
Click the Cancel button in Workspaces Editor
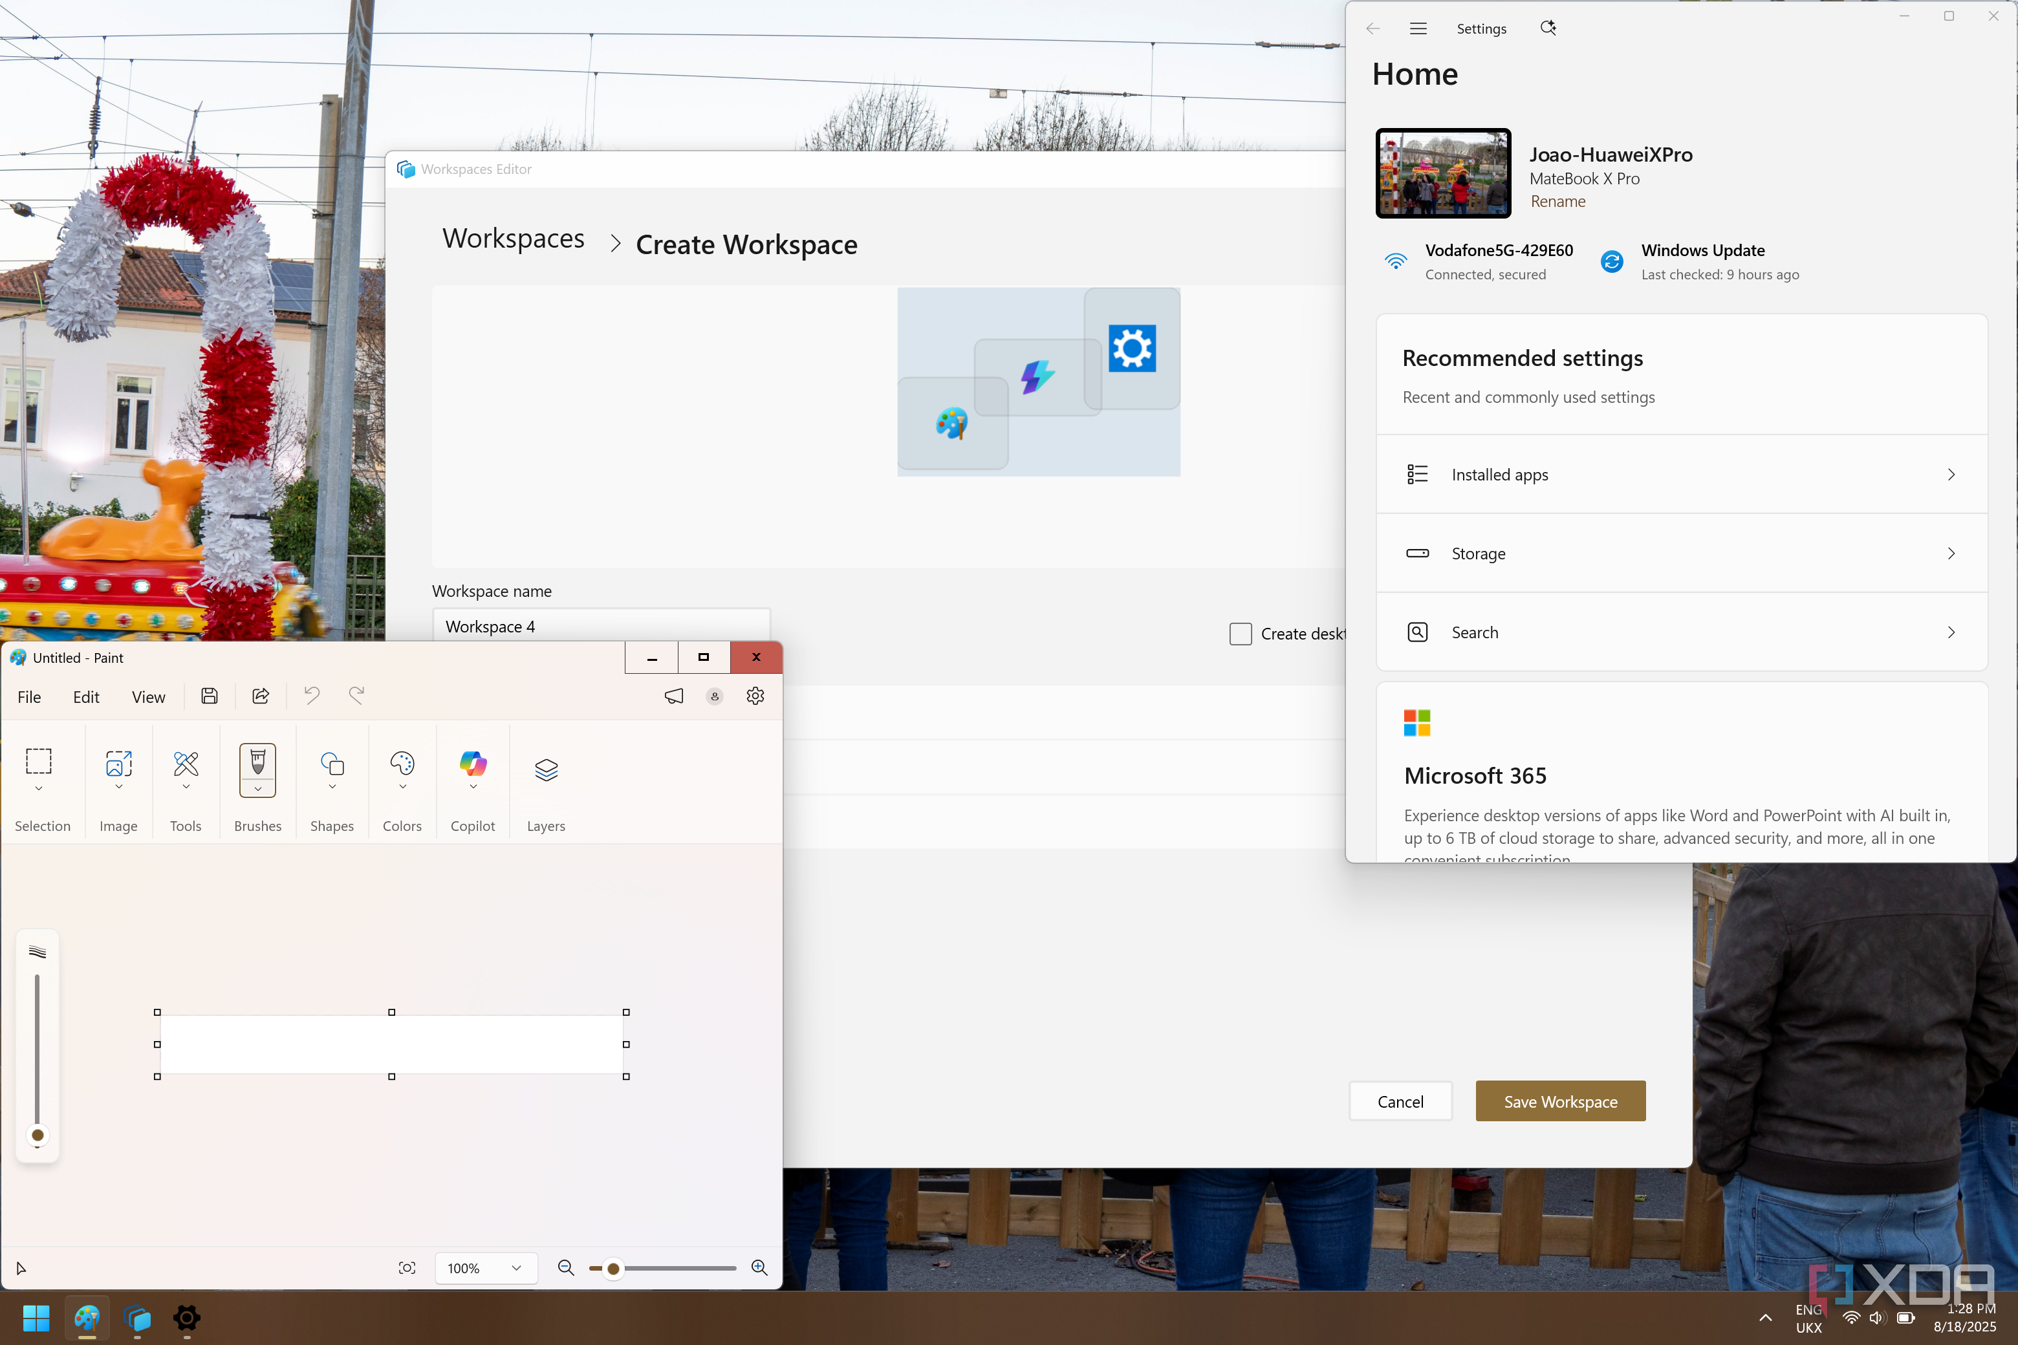pyautogui.click(x=1400, y=1101)
